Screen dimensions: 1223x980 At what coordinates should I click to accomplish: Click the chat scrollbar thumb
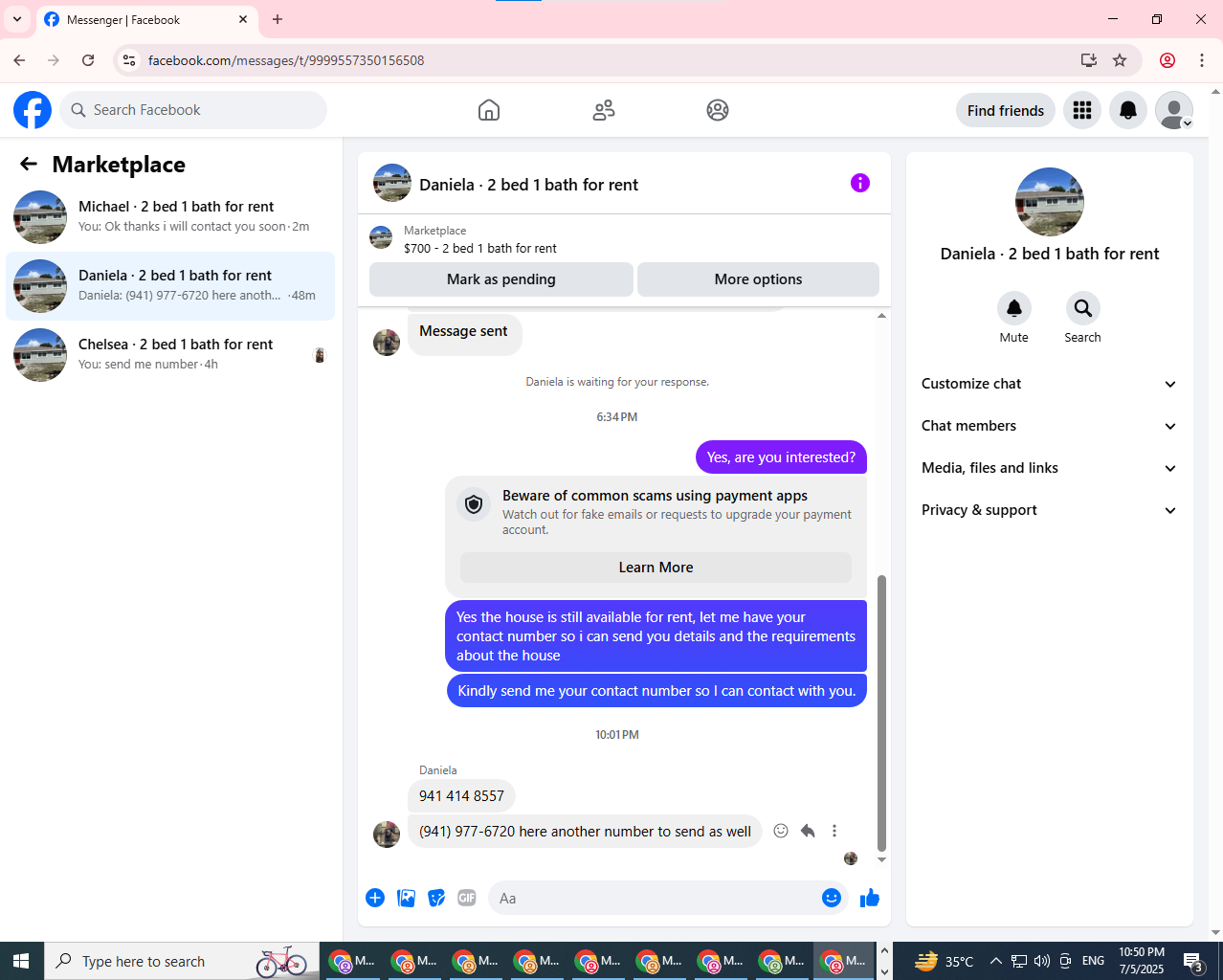[881, 713]
